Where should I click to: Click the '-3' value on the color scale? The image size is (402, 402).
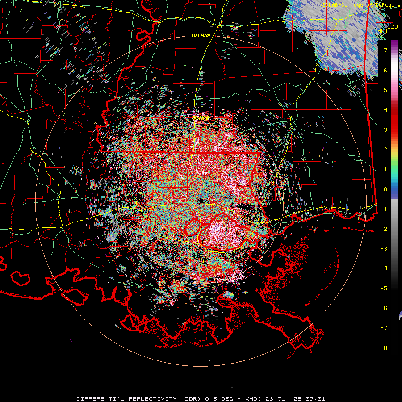384,248
